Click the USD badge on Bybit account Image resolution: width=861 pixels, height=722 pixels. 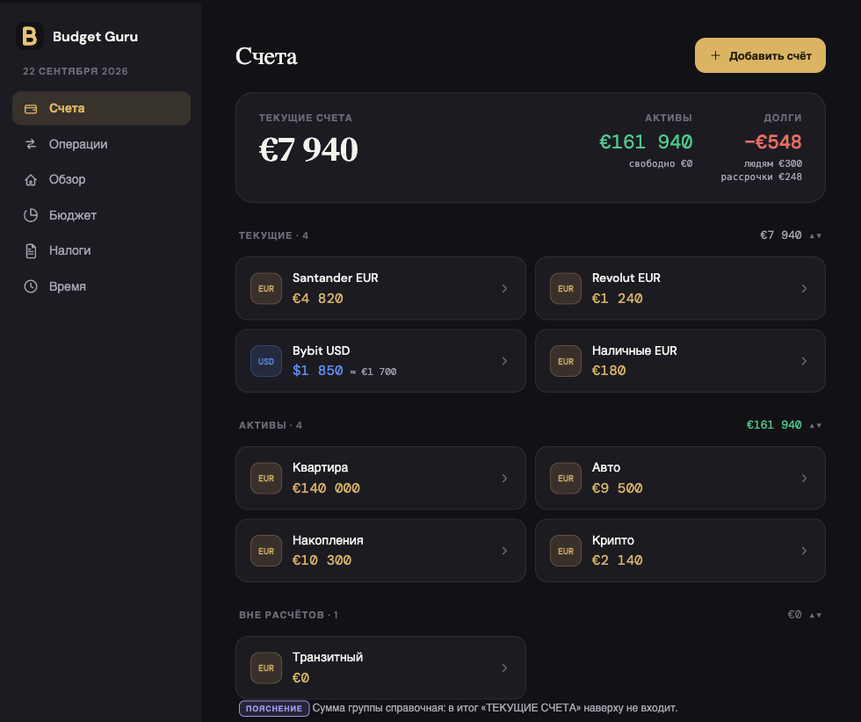click(266, 361)
